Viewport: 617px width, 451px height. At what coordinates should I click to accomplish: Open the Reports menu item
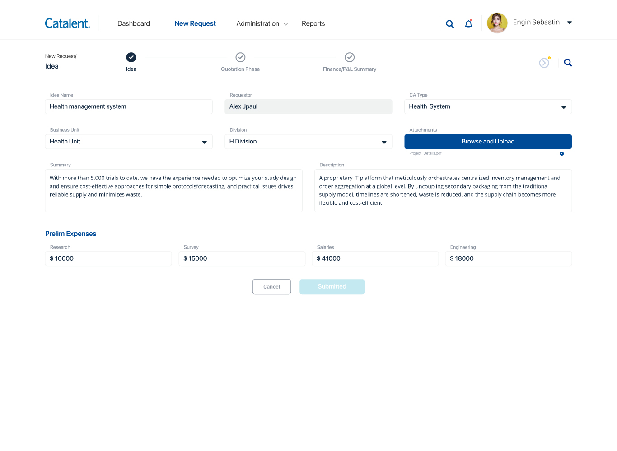[313, 23]
